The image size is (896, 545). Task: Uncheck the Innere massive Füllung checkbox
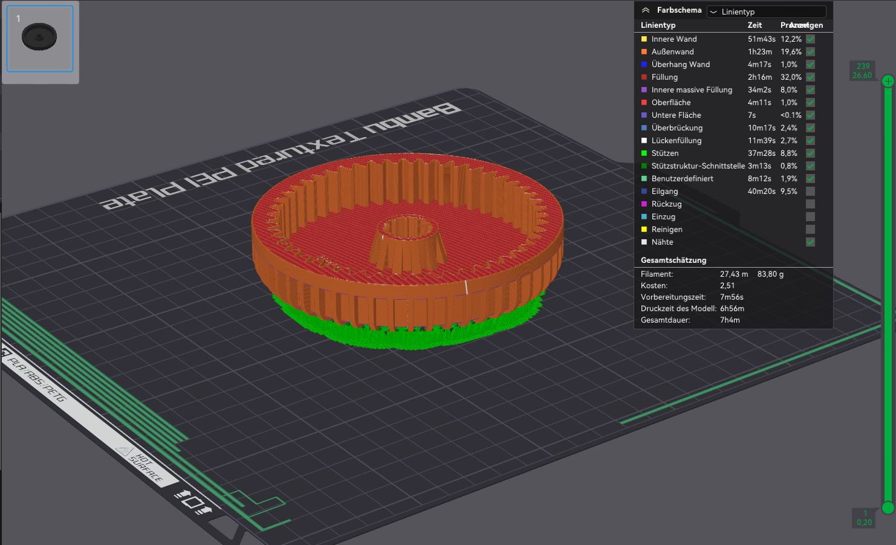[x=810, y=90]
